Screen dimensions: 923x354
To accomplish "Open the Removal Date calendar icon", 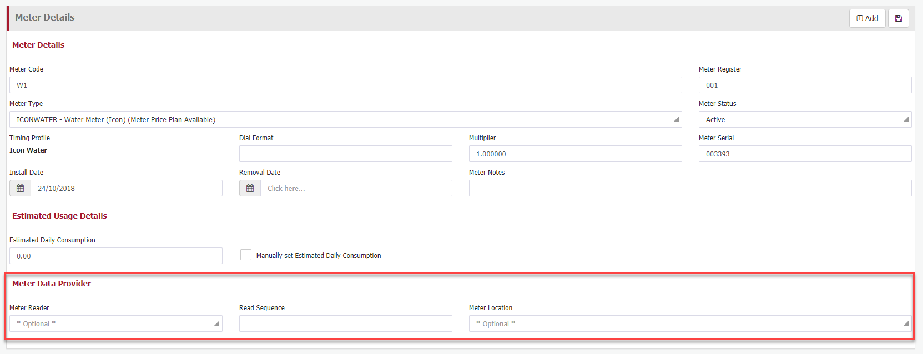I will click(250, 188).
